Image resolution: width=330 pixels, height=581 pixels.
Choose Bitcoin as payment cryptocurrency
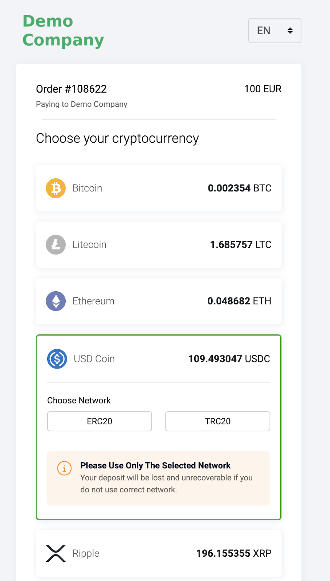(159, 188)
